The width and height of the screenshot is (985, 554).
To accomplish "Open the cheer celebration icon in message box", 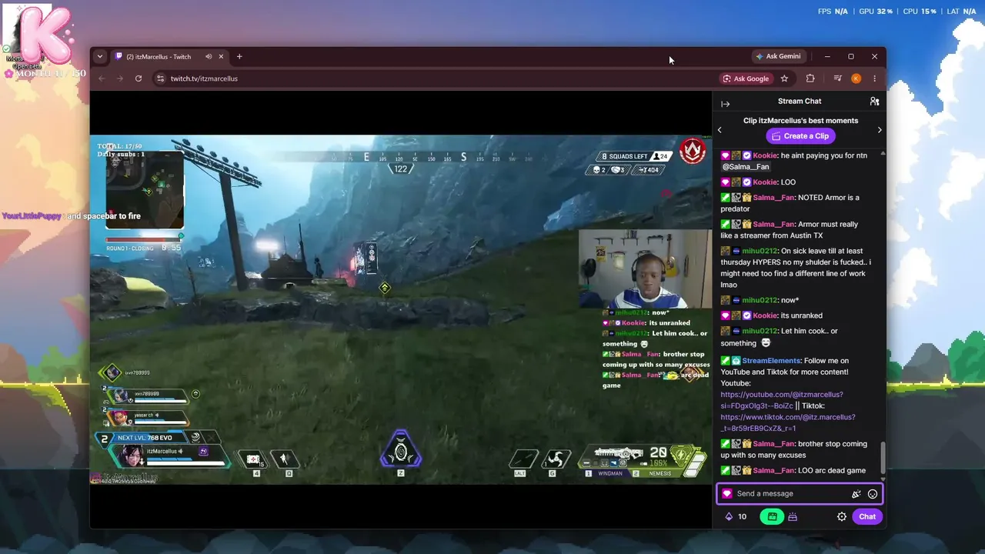I will point(856,494).
